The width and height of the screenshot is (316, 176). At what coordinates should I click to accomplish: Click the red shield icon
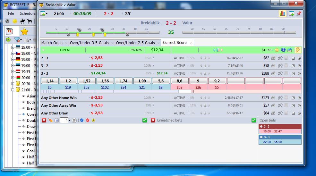[x=88, y=120]
